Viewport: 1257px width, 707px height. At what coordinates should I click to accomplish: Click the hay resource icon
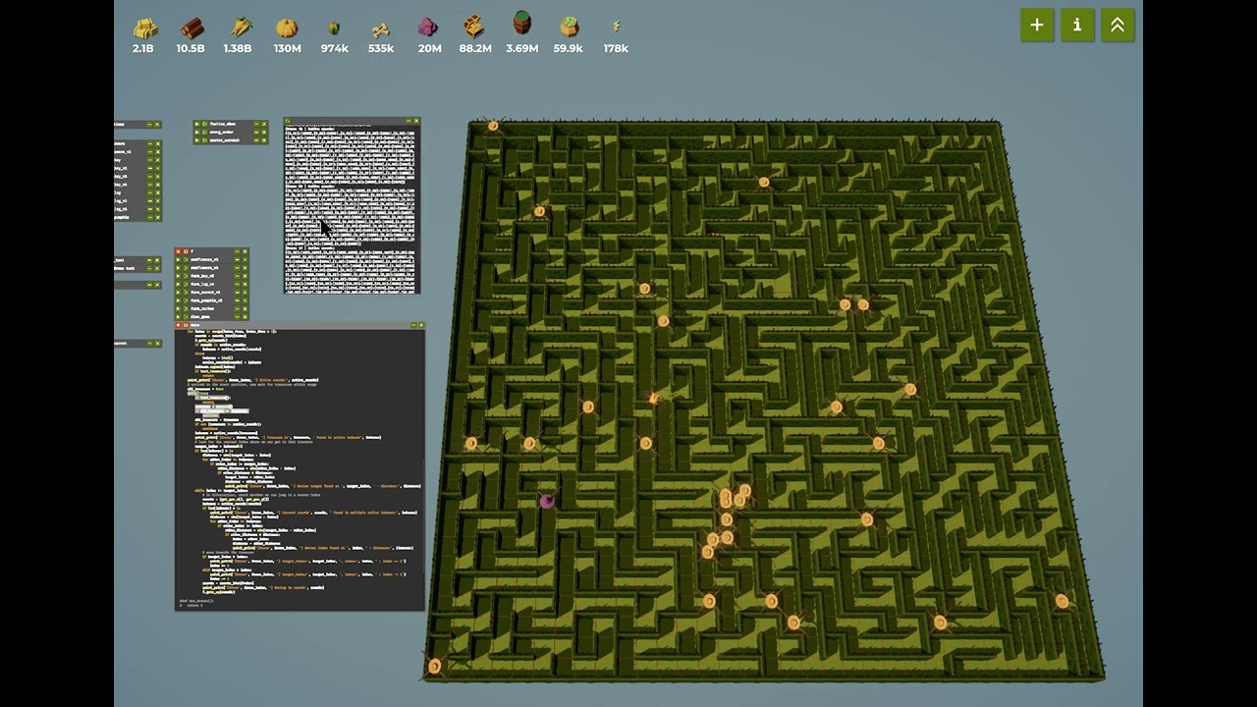(x=145, y=28)
